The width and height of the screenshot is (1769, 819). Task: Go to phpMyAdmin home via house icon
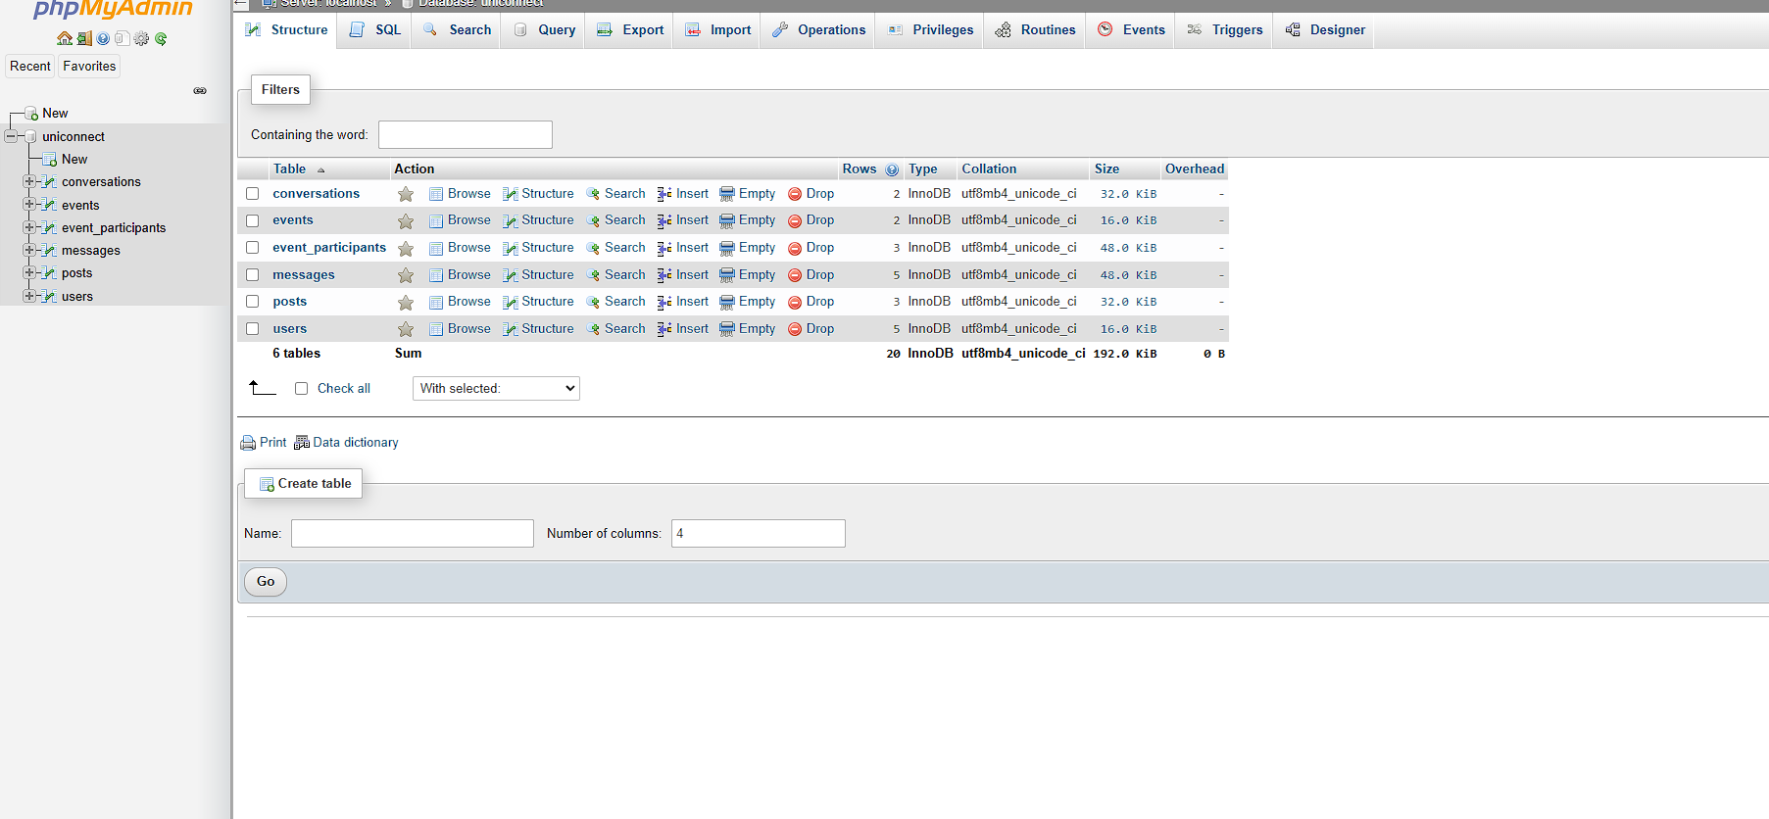[65, 38]
